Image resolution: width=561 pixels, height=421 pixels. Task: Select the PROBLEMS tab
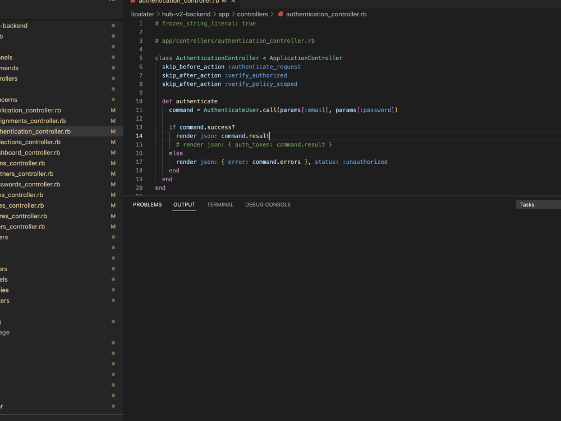(x=147, y=204)
